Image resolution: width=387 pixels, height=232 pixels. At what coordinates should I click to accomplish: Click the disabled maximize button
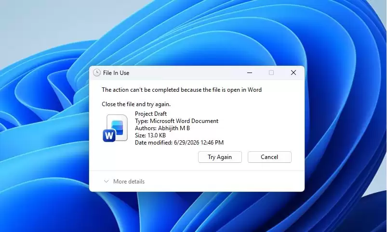tap(271, 73)
